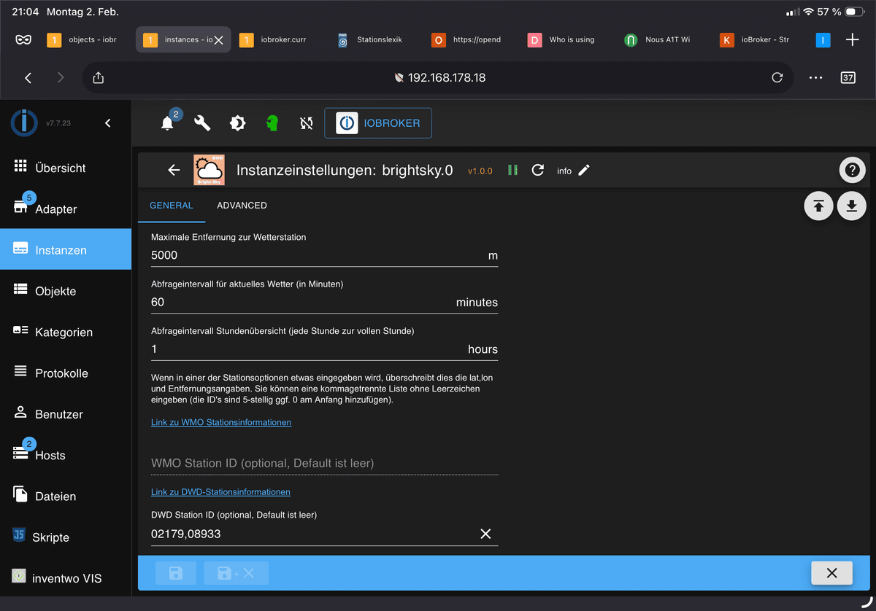Click the WMO Station ID input field
Screen dimensions: 876x611
(324, 463)
